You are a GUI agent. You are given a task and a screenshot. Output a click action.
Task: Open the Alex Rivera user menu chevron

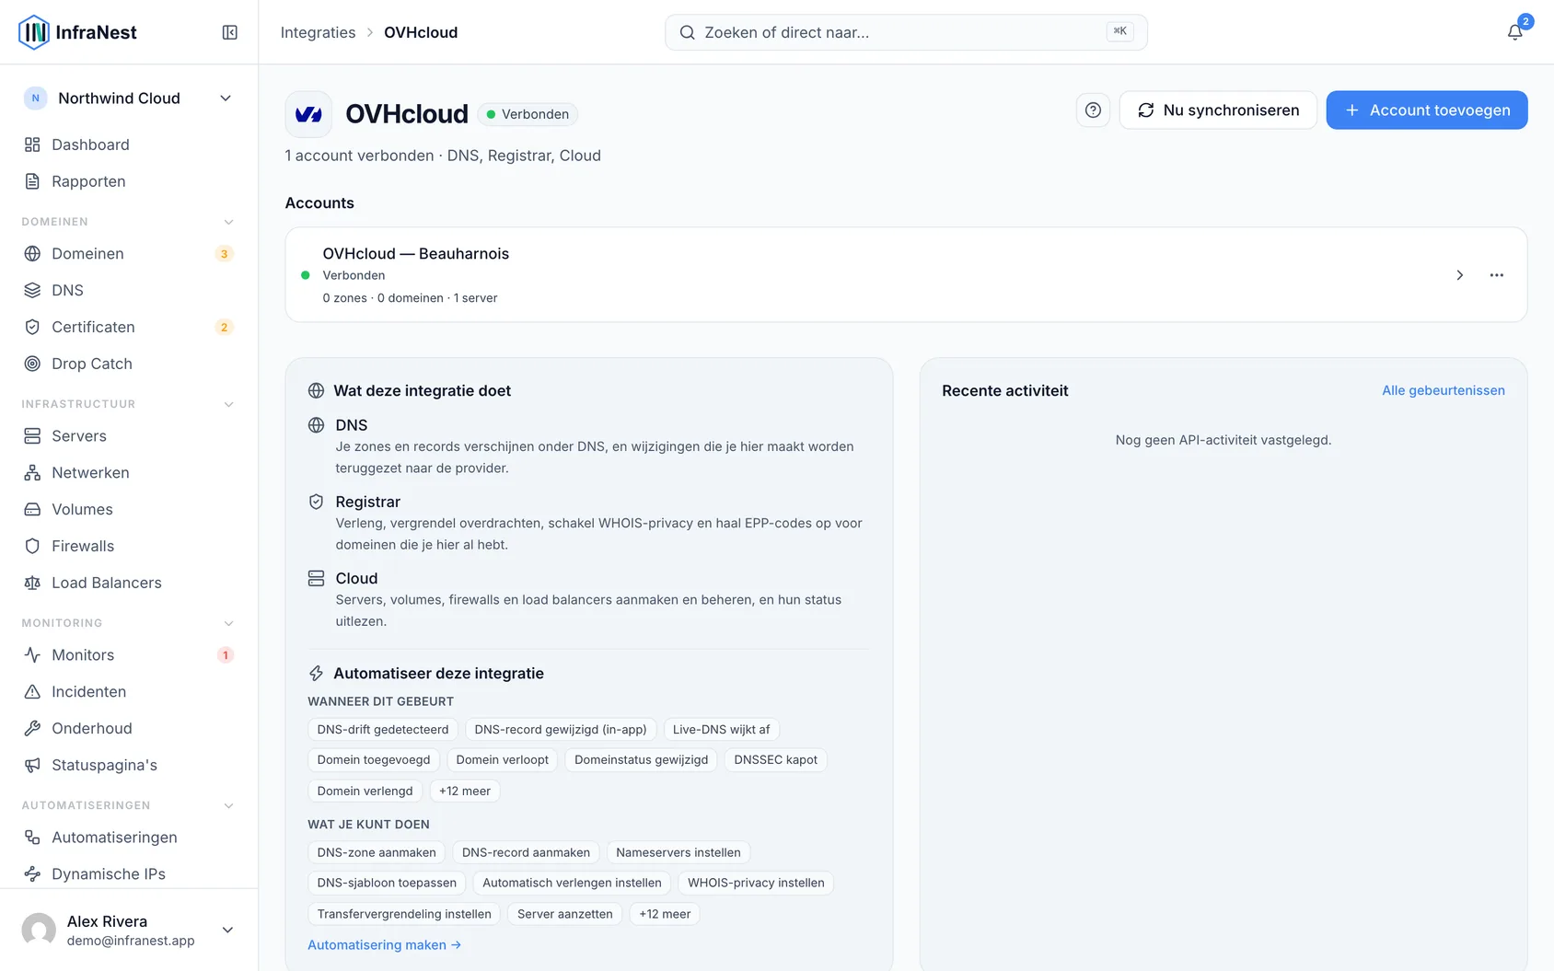click(x=227, y=930)
